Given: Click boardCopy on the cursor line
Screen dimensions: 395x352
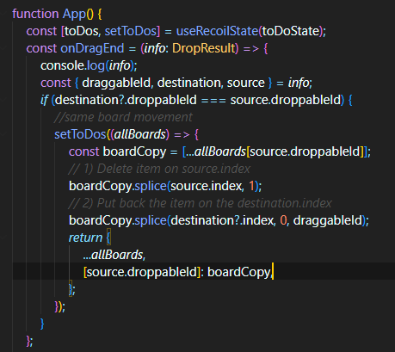Looking at the screenshot, I should [238, 272].
